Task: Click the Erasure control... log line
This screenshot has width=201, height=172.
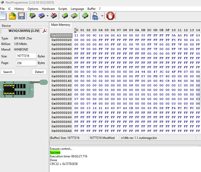Action: click(x=61, y=149)
